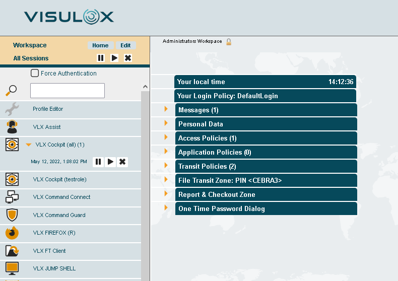Click the Profile Editor wrench icon

[x=12, y=109]
